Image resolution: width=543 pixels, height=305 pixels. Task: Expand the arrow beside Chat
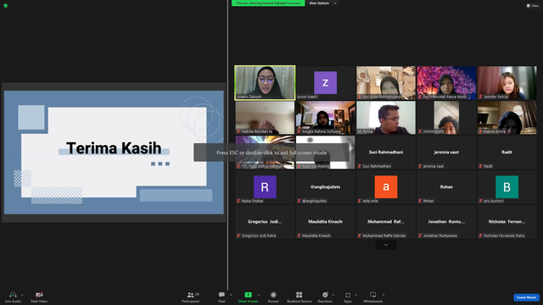tap(231, 295)
